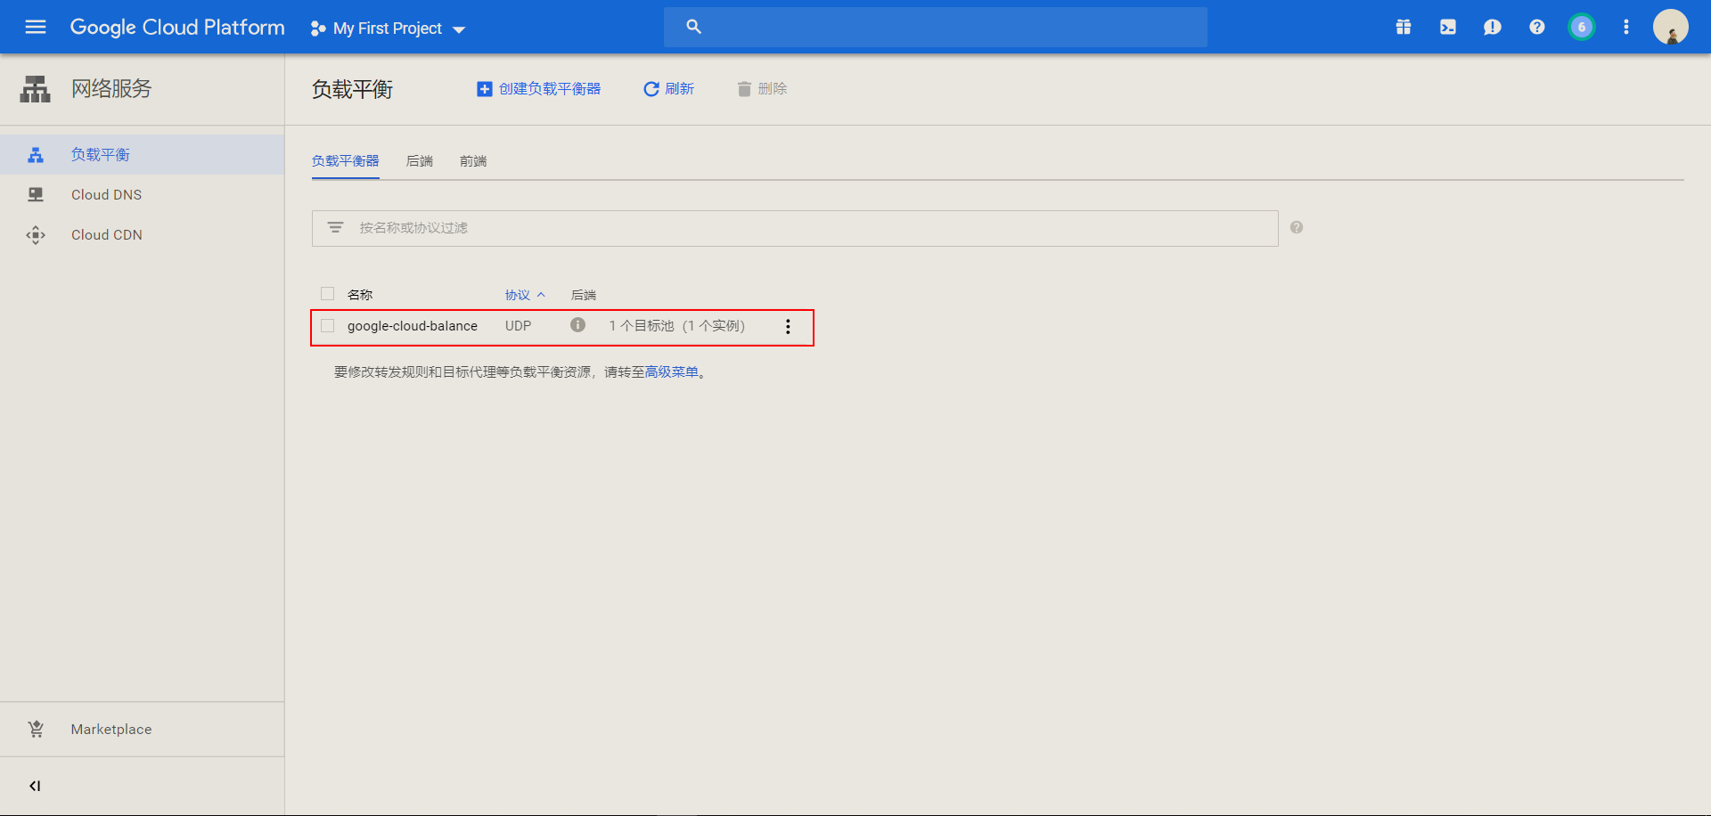Viewport: 1711px width, 816px height.
Task: Click the 刷新 refresh button
Action: pyautogui.click(x=668, y=88)
